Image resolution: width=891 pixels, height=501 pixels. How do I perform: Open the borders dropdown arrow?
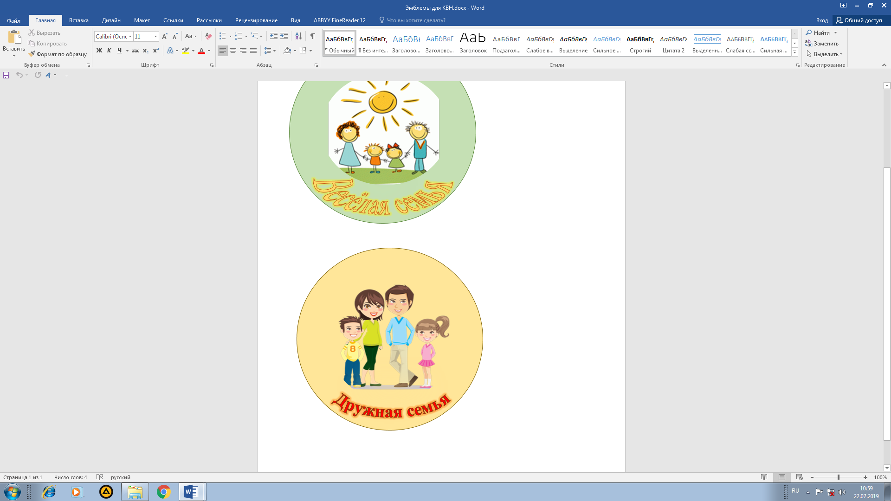click(x=310, y=51)
